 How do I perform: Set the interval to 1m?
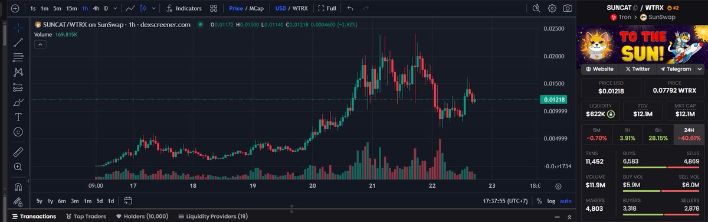click(x=45, y=8)
